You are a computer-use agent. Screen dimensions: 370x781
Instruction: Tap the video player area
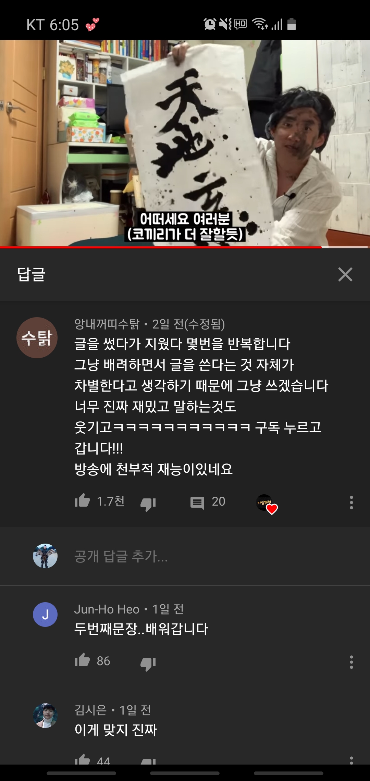[x=185, y=143]
